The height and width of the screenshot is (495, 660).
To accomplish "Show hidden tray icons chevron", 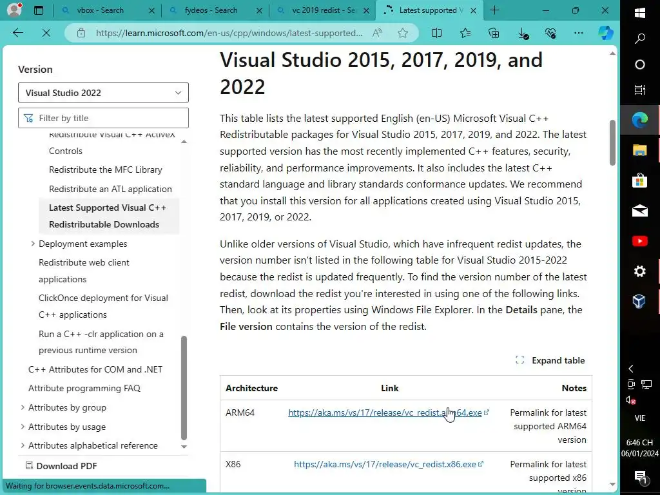I will (631, 369).
